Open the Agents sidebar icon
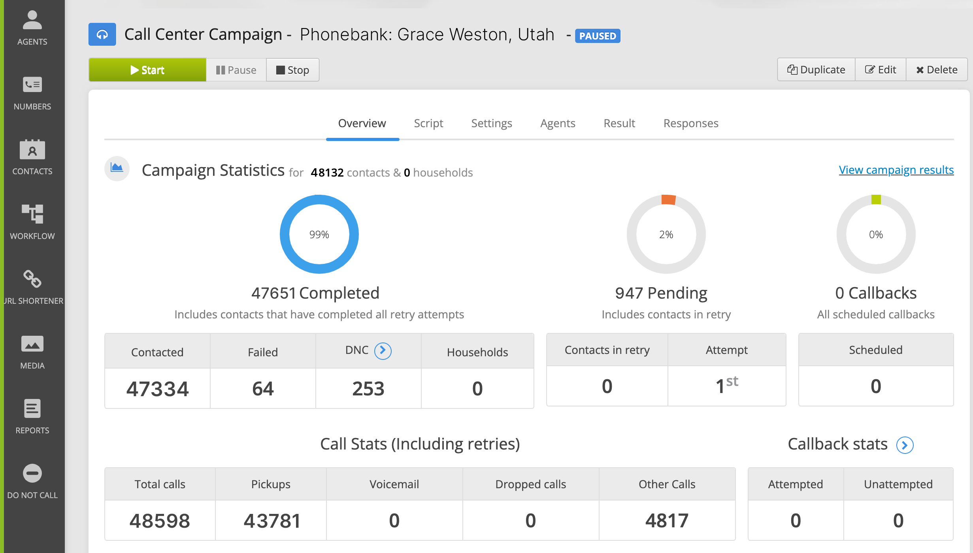973x553 pixels. [32, 28]
